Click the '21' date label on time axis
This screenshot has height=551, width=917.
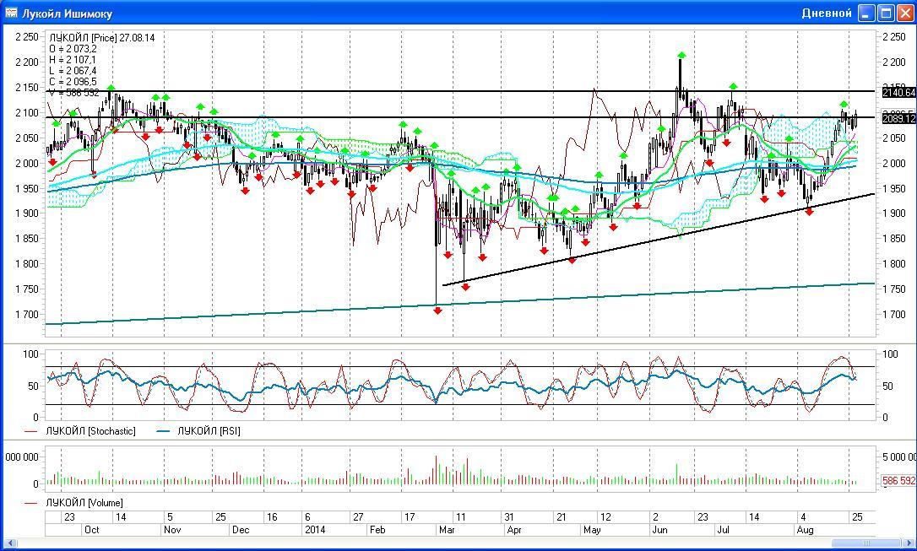[x=561, y=517]
